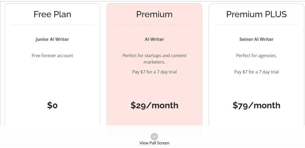Screen dimensions: 305x148
Task: Select the Premium PLUS plan heading
Action: 256,14
